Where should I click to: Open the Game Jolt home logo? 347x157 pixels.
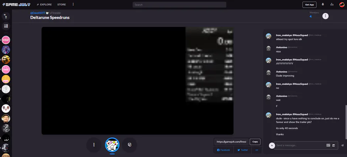coord(16,5)
